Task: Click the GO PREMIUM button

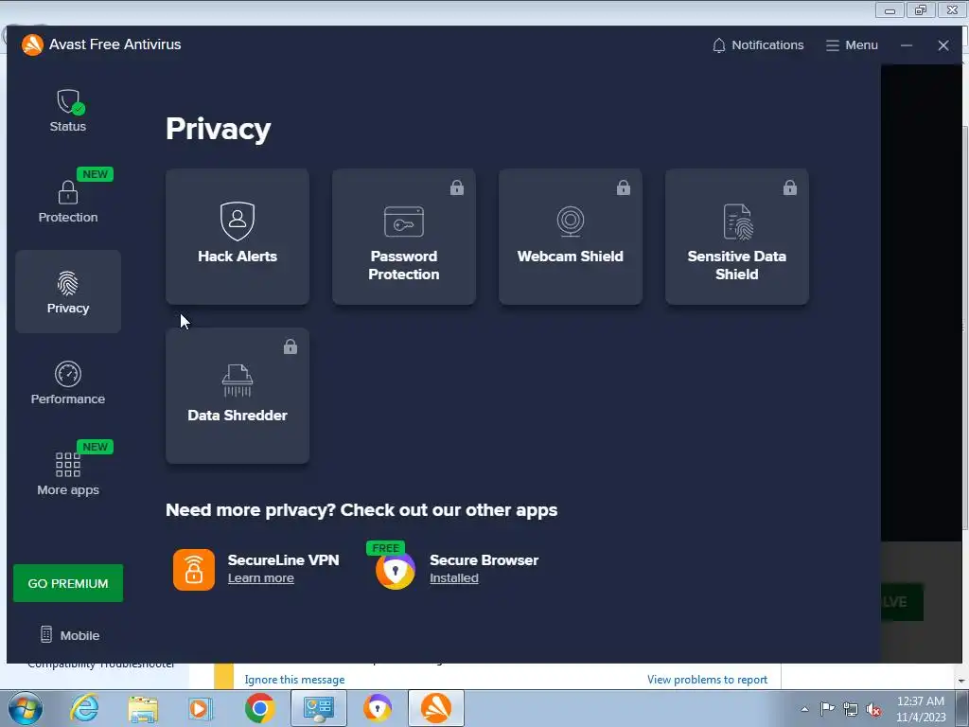Action: (68, 583)
